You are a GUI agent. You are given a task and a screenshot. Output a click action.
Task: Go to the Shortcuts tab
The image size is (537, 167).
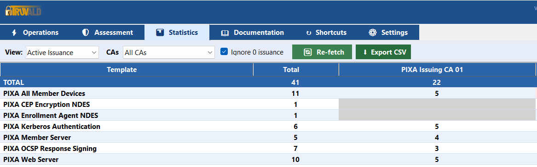click(326, 33)
